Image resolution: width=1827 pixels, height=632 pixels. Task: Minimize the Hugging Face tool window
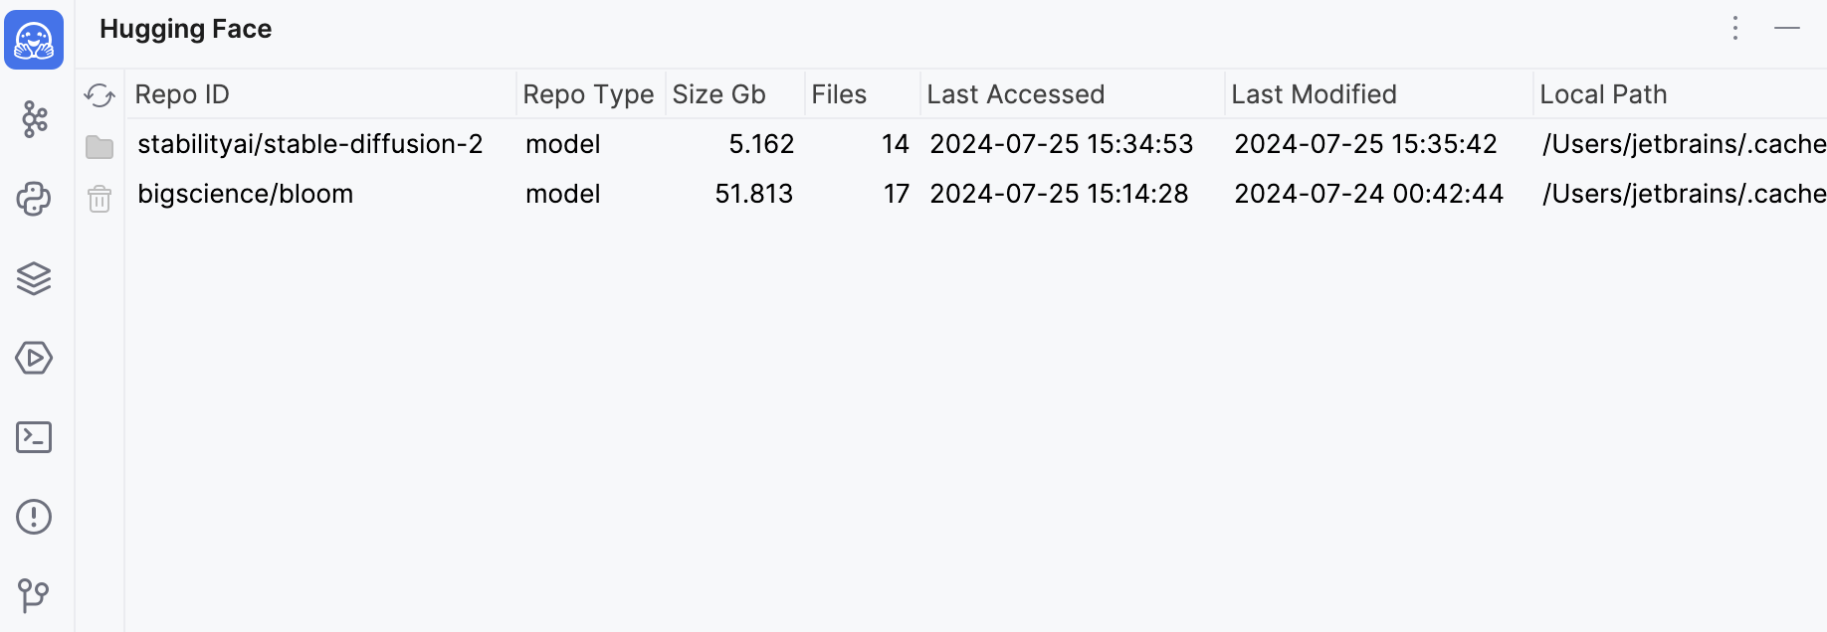pyautogui.click(x=1787, y=29)
